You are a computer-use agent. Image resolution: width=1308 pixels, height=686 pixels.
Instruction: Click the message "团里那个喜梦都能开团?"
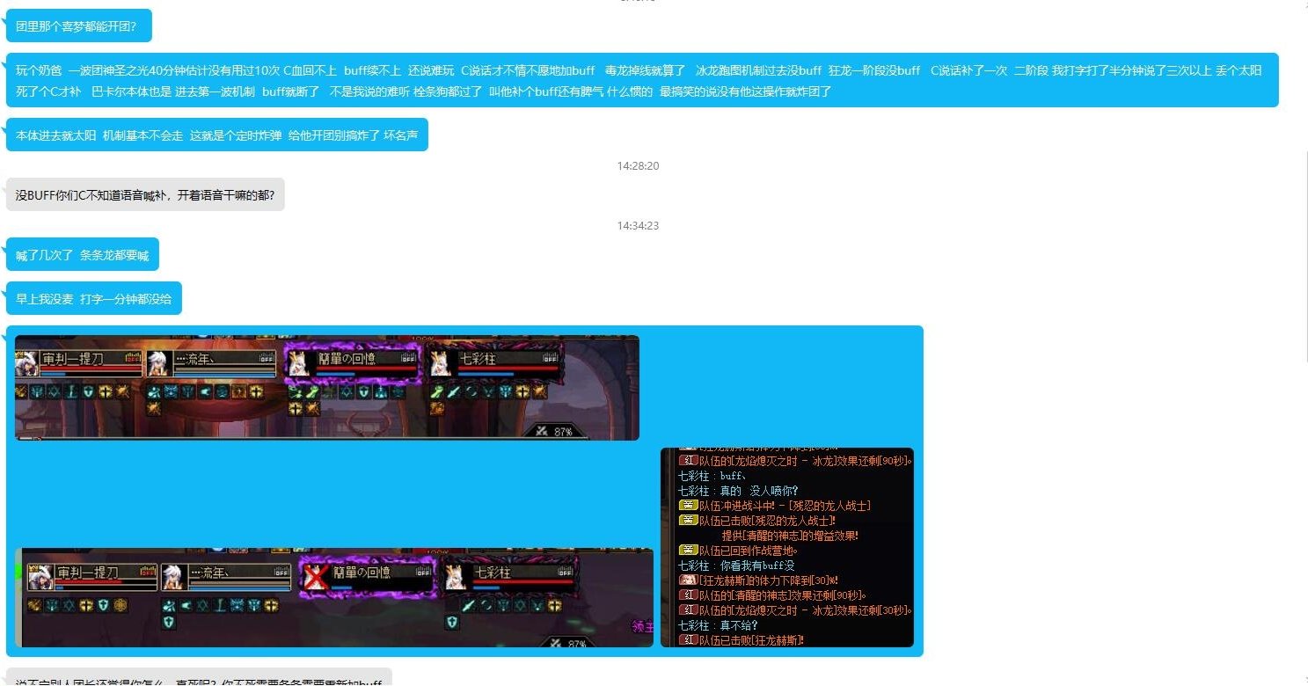(x=79, y=26)
